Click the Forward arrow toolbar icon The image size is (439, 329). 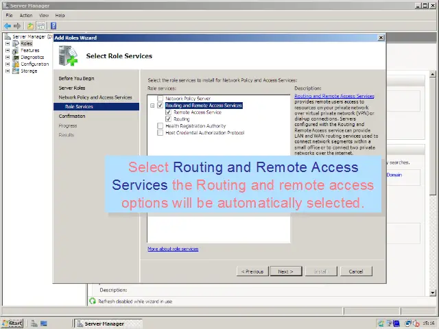tap(17, 26)
